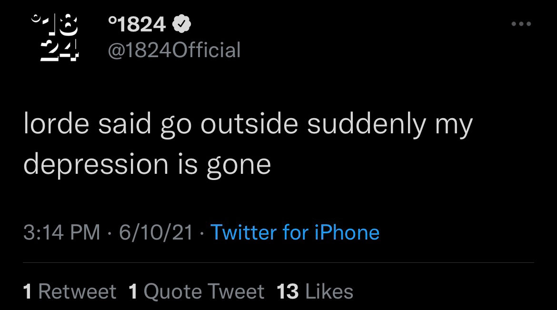View the 1 Quote Tweet list
This screenshot has width=557, height=310.
click(196, 291)
